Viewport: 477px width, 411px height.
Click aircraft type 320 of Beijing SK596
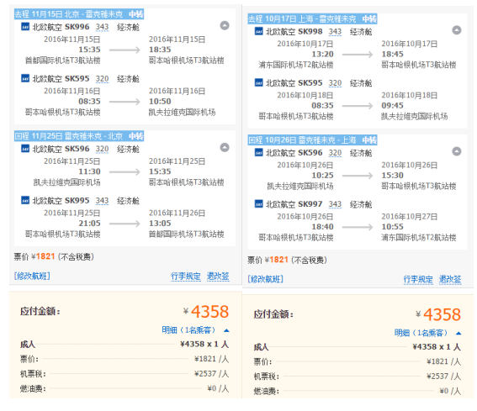103,149
